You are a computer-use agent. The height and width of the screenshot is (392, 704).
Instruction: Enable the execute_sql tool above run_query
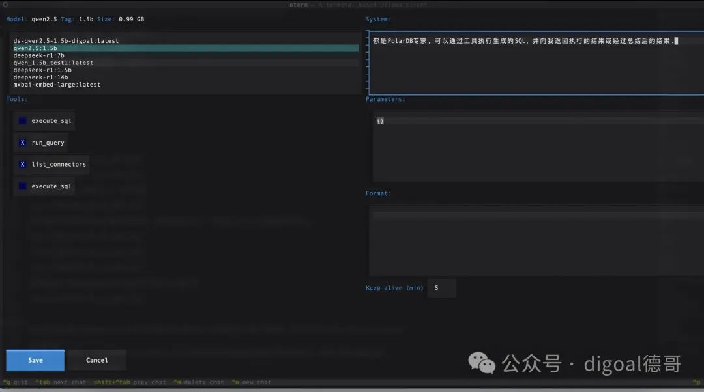(23, 121)
